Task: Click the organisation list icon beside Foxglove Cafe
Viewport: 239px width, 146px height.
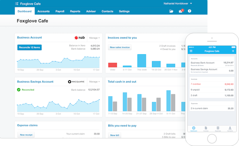Action: point(17,3)
